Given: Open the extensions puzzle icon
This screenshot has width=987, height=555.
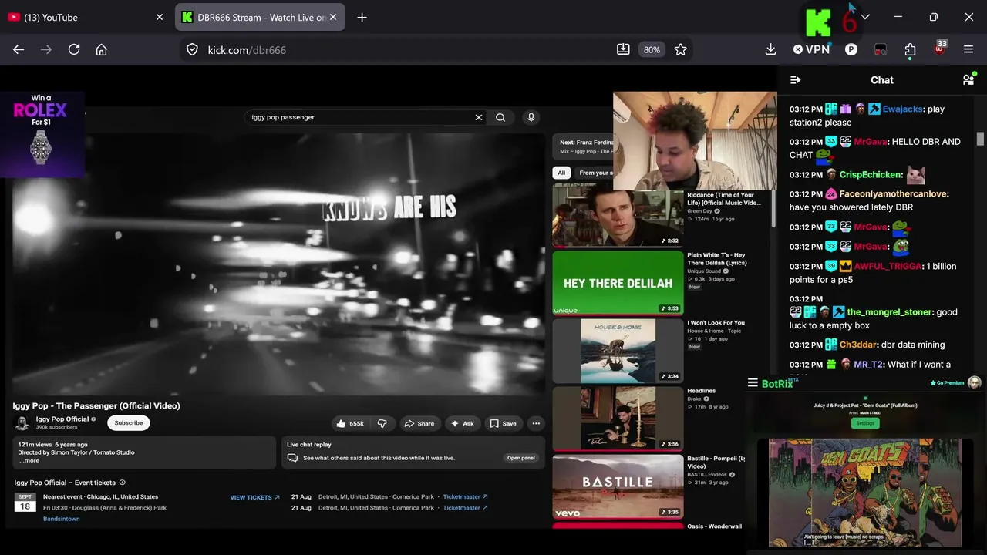Looking at the screenshot, I should (x=910, y=49).
